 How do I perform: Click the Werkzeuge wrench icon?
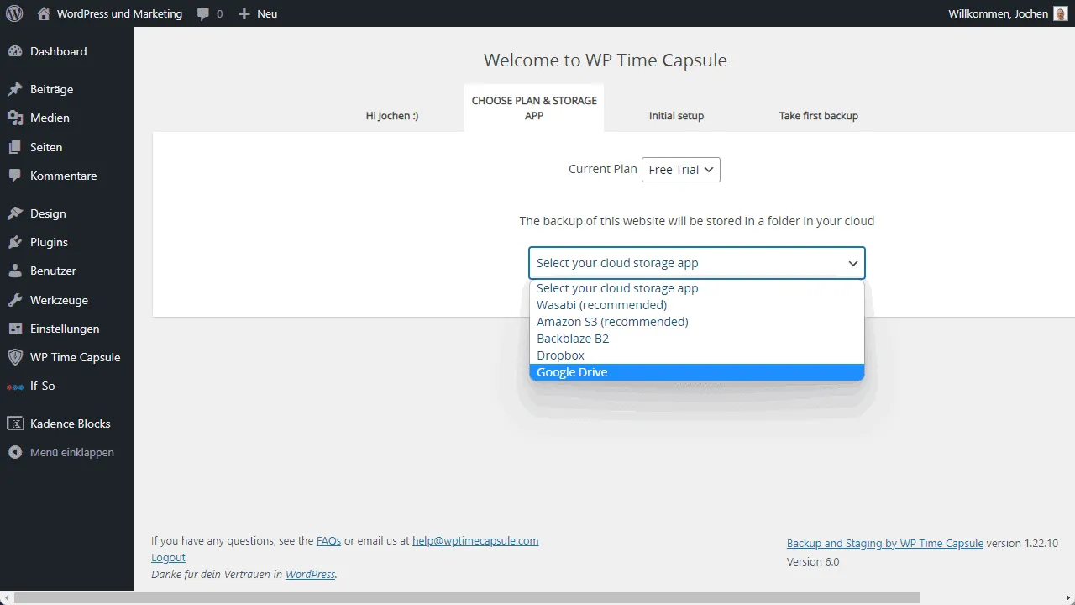(15, 300)
